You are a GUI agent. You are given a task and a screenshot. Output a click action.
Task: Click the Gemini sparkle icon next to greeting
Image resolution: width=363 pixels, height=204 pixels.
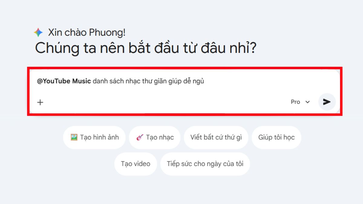tap(39, 32)
